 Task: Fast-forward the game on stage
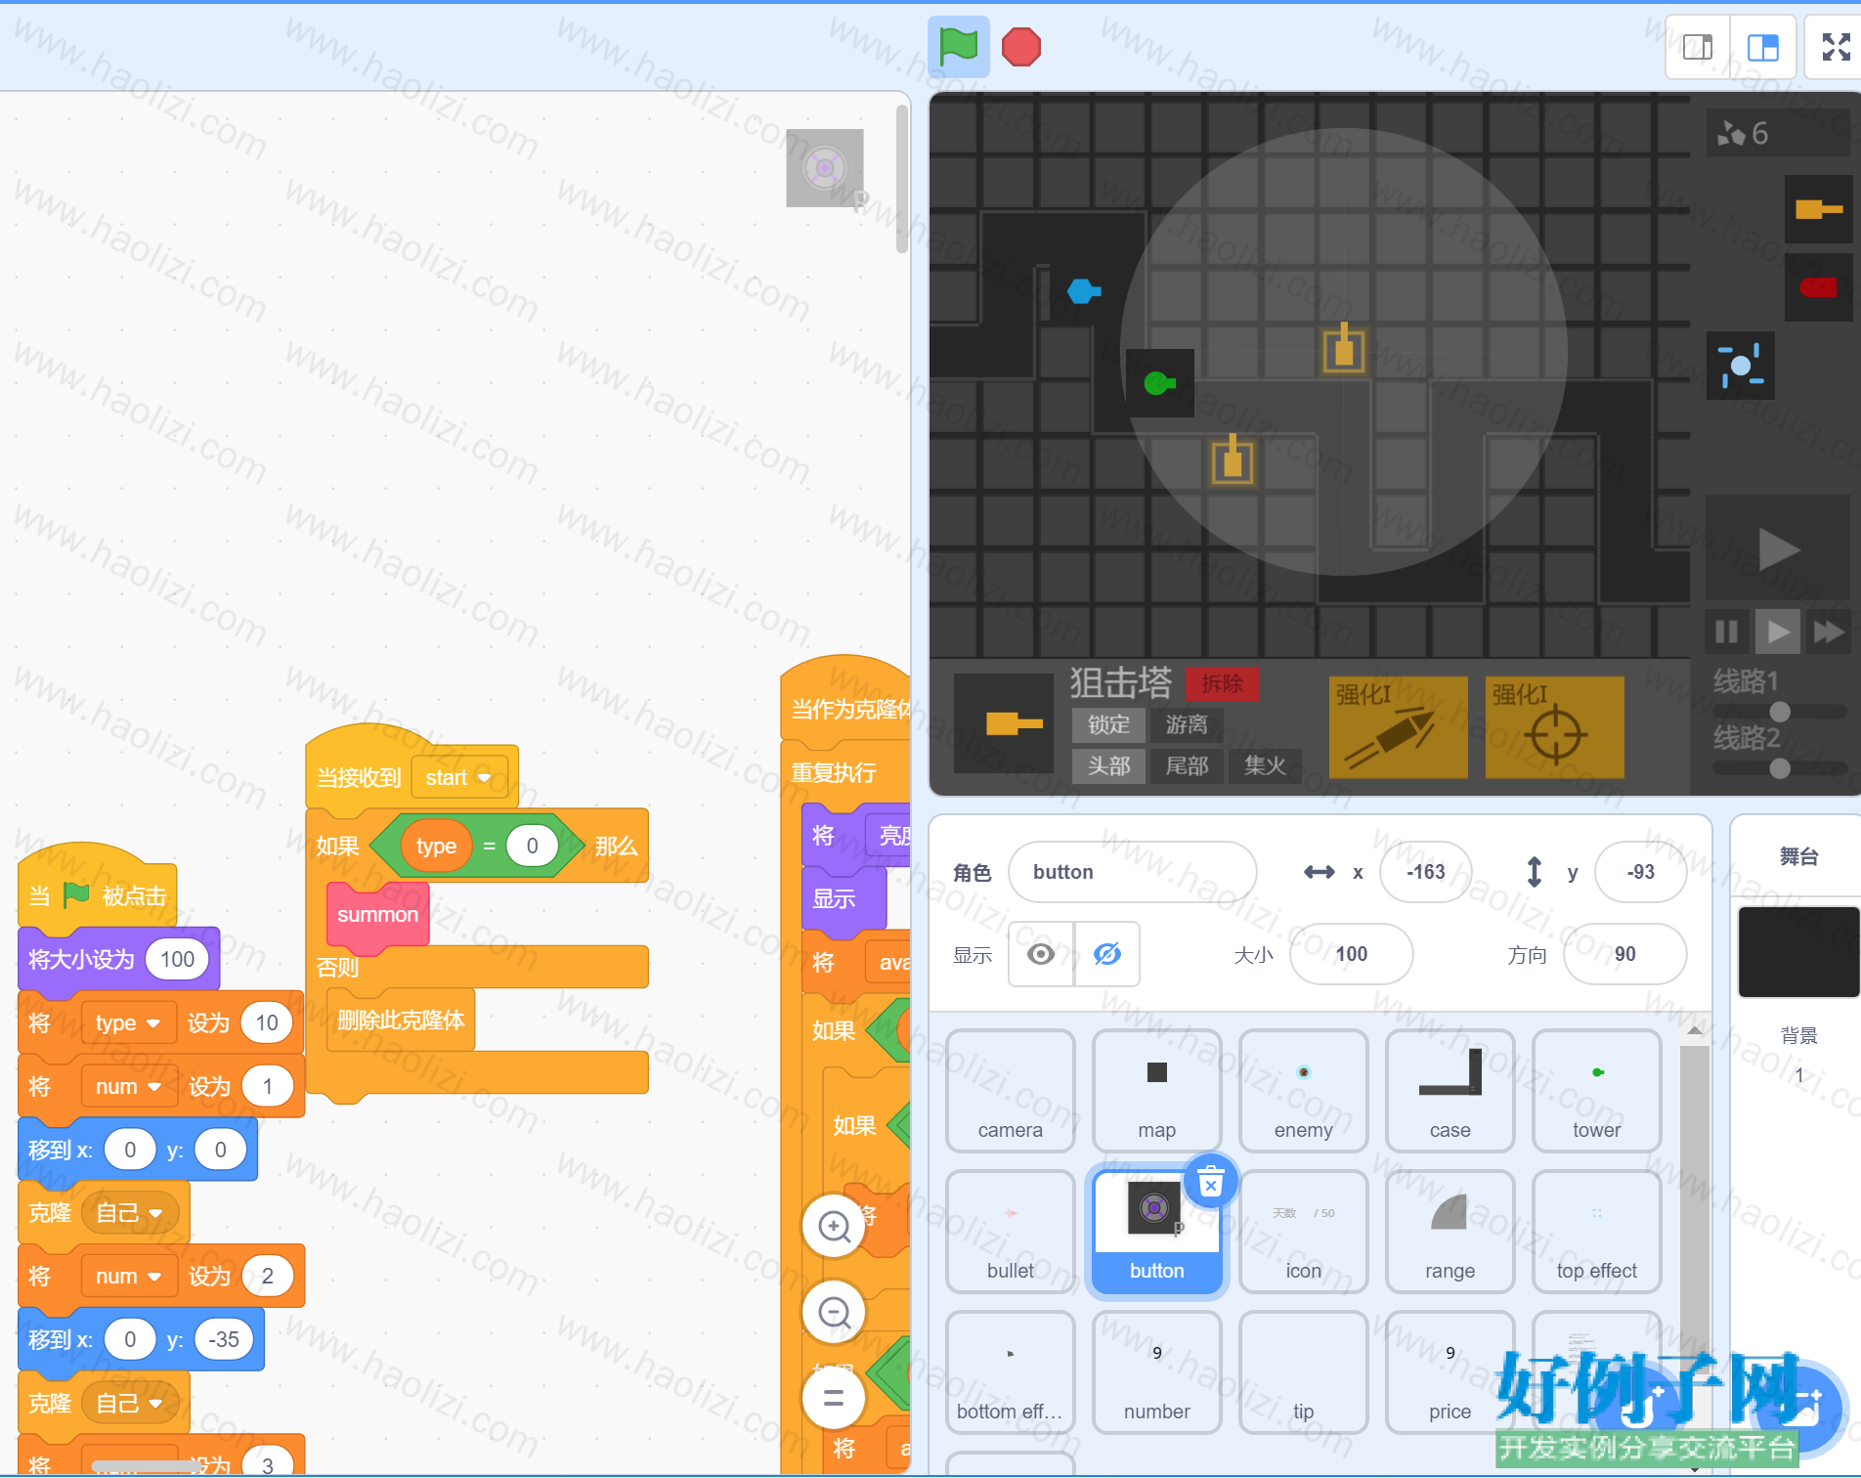[x=1828, y=631]
